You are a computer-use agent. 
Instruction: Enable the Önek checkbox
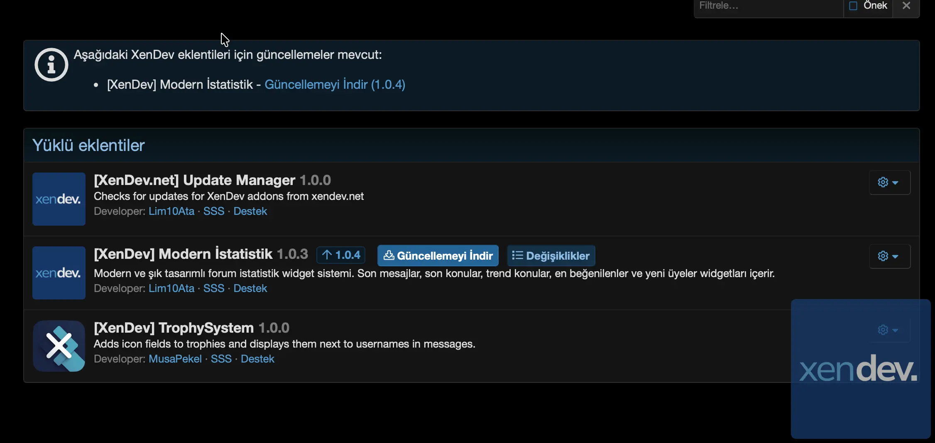coord(853,6)
